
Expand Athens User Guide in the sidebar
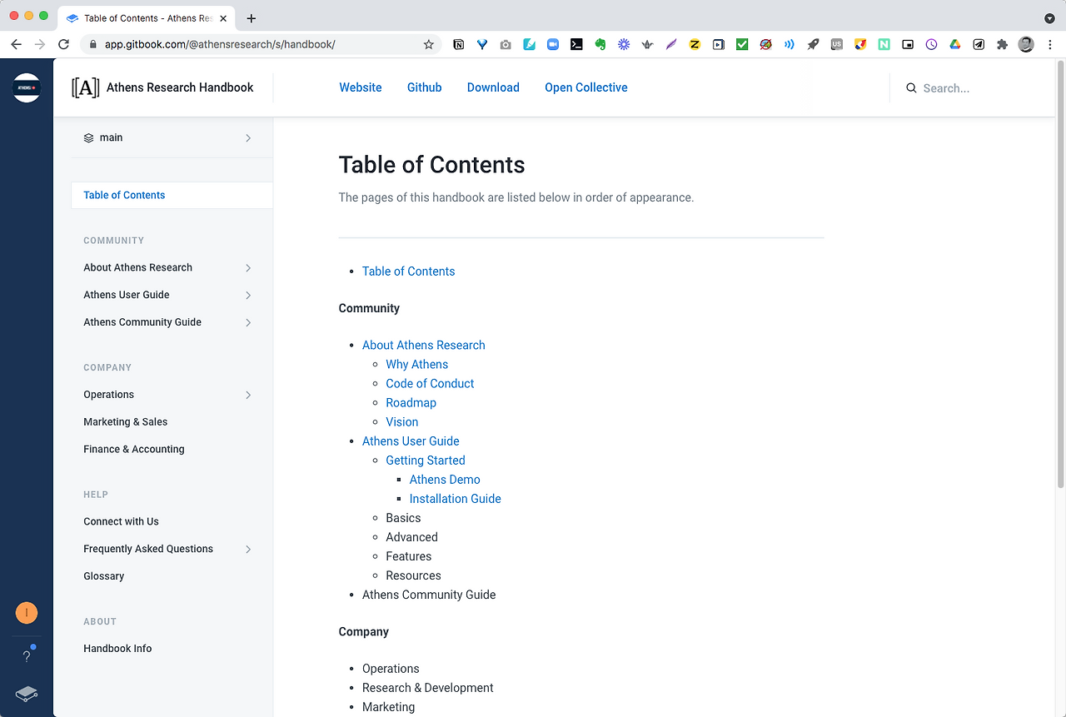pos(248,296)
